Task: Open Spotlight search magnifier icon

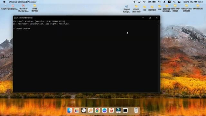Action: point(174,2)
